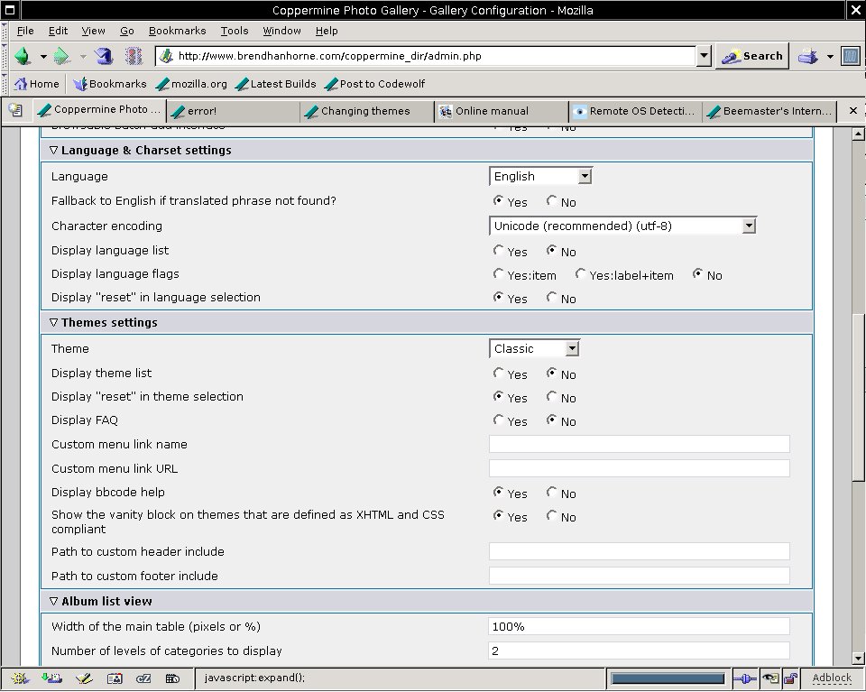Viewport: 866px width, 692px height.
Task: Click the green Back navigation arrow
Action: 23,56
